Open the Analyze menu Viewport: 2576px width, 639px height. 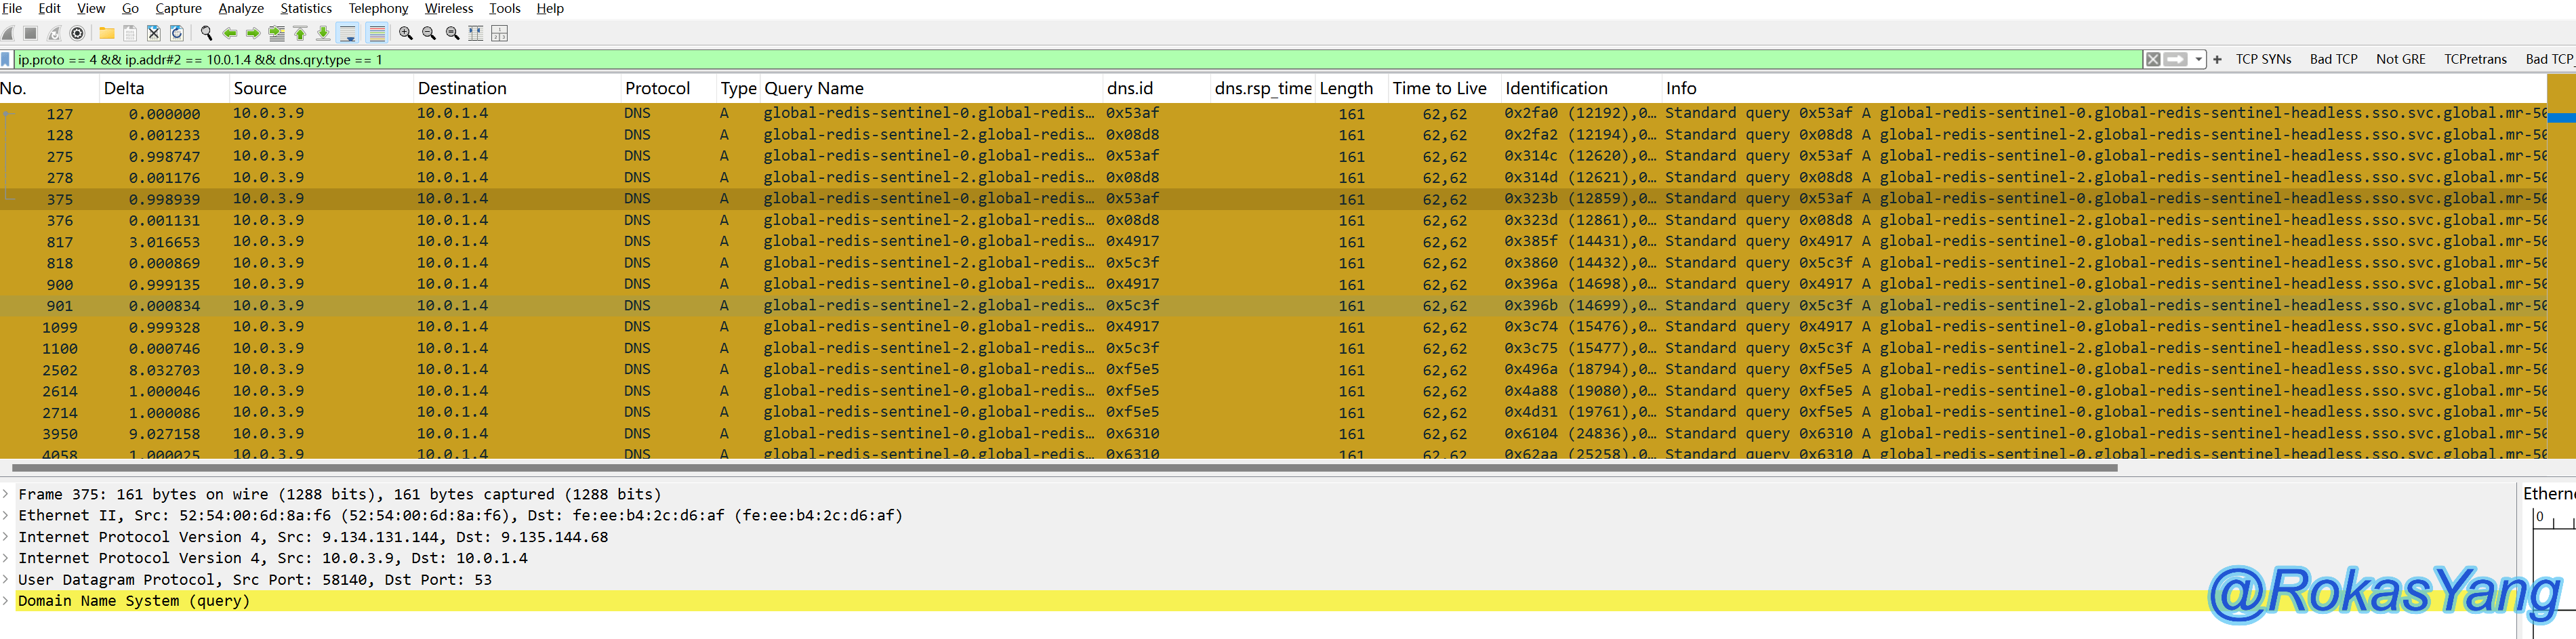(x=241, y=8)
